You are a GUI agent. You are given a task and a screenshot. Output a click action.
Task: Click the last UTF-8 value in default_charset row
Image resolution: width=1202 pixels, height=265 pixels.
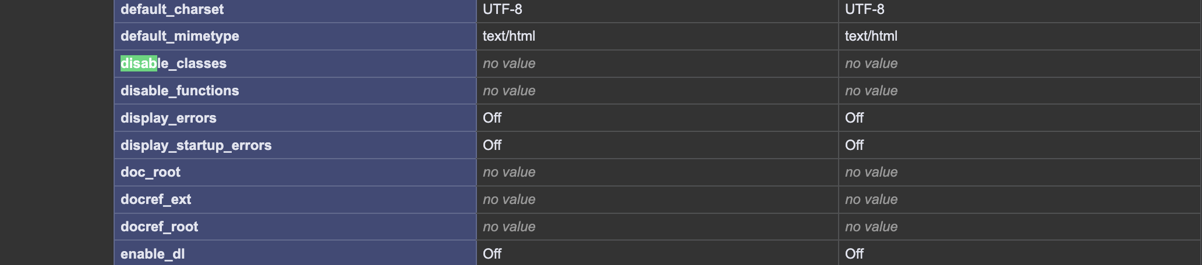[864, 9]
